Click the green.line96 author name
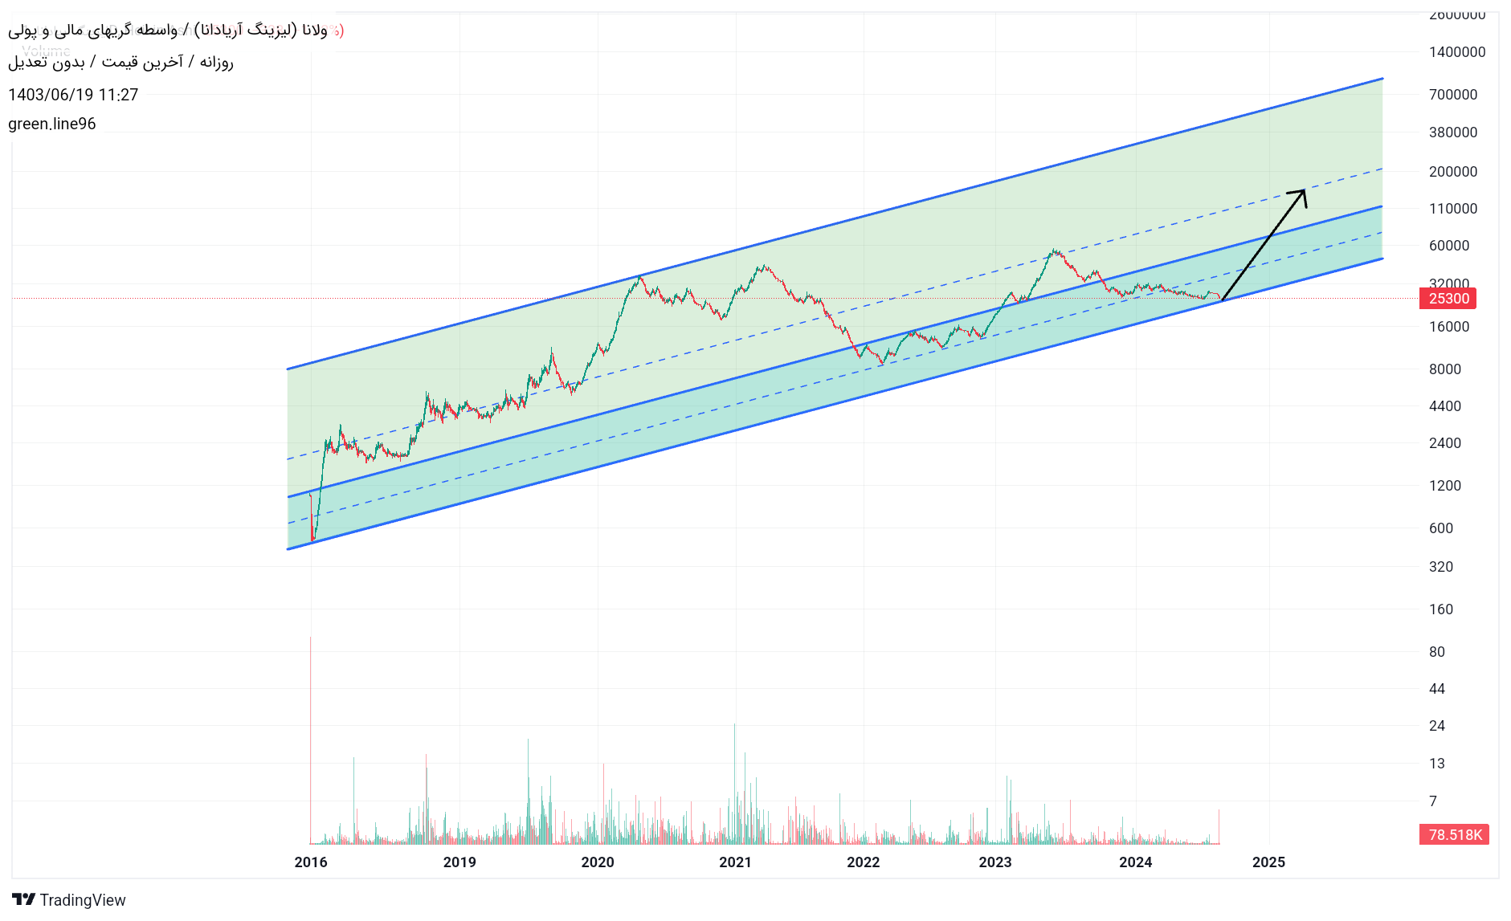This screenshot has height=921, width=1511. pos(52,124)
